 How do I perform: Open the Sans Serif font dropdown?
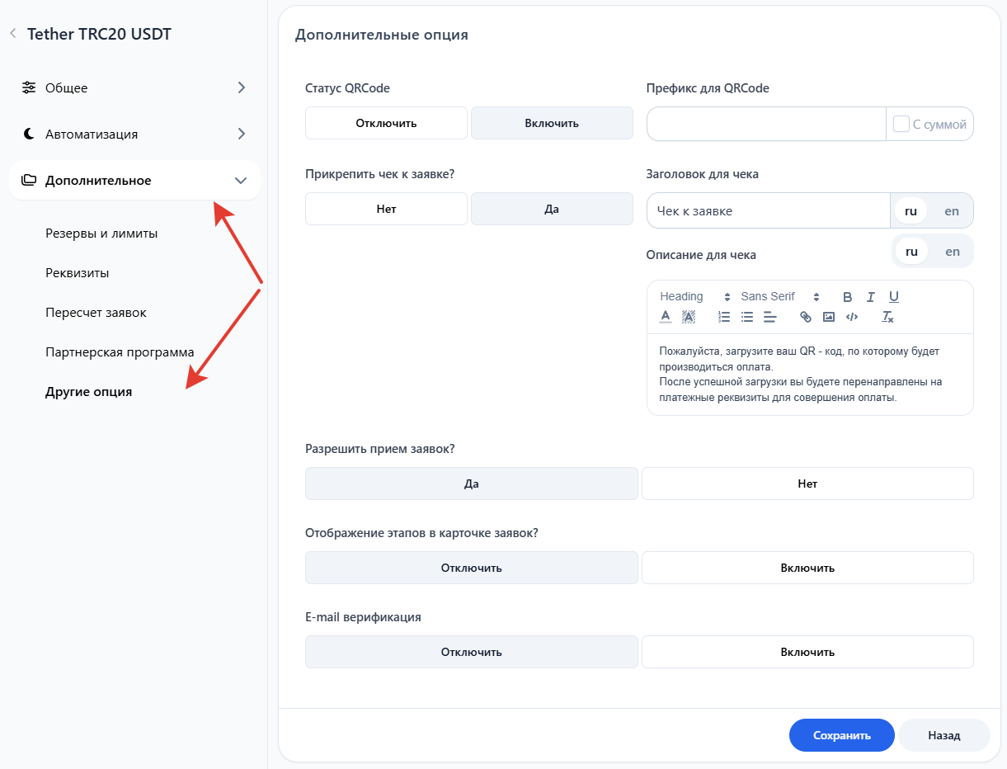coord(779,297)
